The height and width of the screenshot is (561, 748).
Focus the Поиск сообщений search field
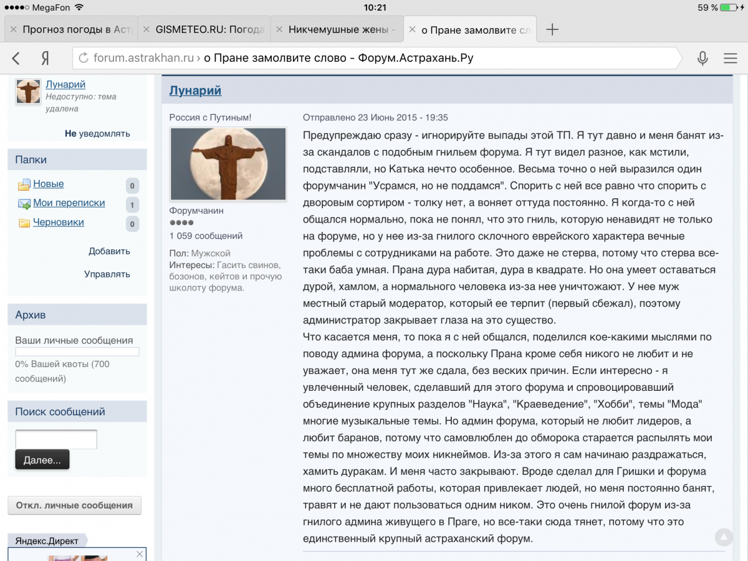(x=56, y=439)
